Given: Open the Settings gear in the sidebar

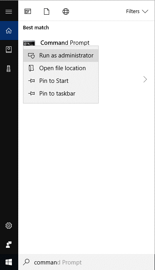Looking at the screenshot, I should click(x=9, y=226).
